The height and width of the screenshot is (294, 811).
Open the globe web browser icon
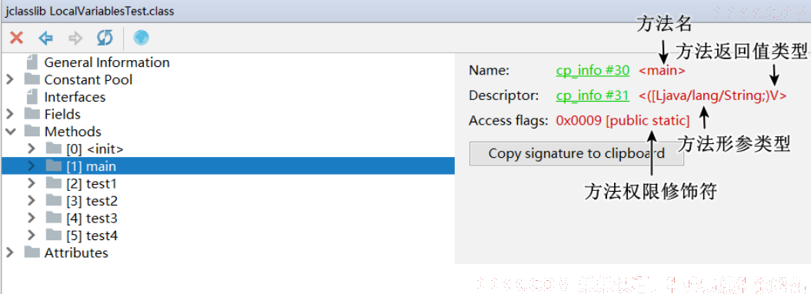coord(142,38)
